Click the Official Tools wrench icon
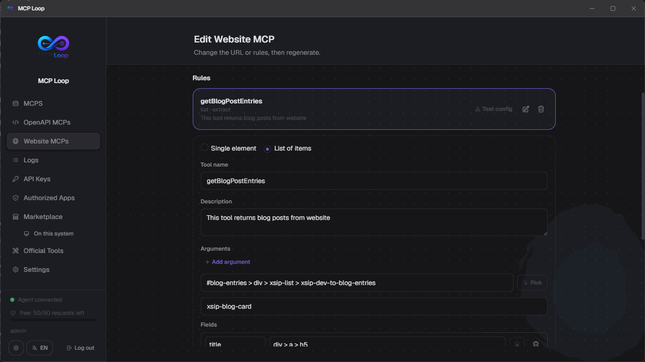Viewport: 645px width, 362px height. (16, 251)
